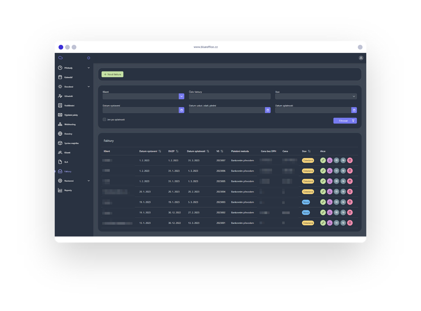Open the user profile icon in the top bar

[x=361, y=58]
